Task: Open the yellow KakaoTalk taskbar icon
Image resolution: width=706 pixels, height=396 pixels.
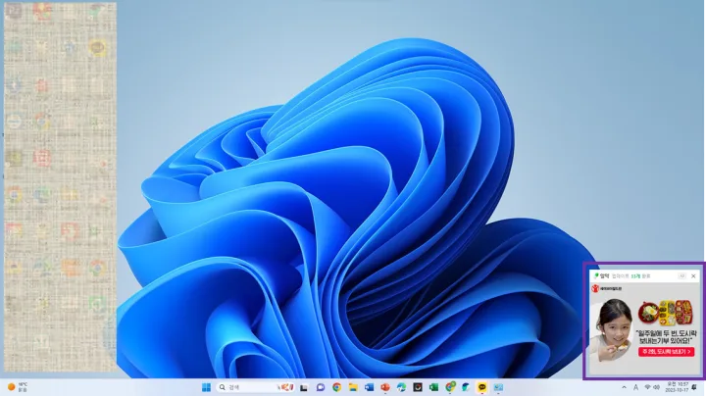Action: point(482,387)
